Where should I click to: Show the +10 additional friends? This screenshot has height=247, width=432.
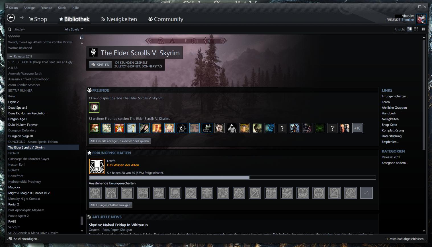357,128
